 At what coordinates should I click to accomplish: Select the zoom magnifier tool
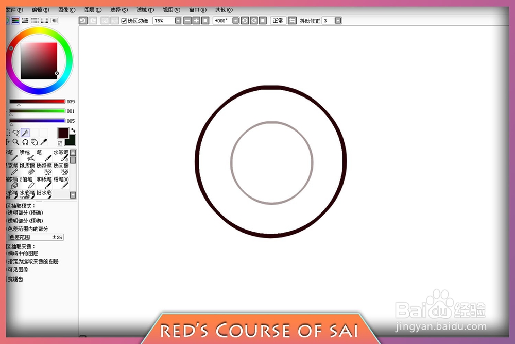click(16, 142)
